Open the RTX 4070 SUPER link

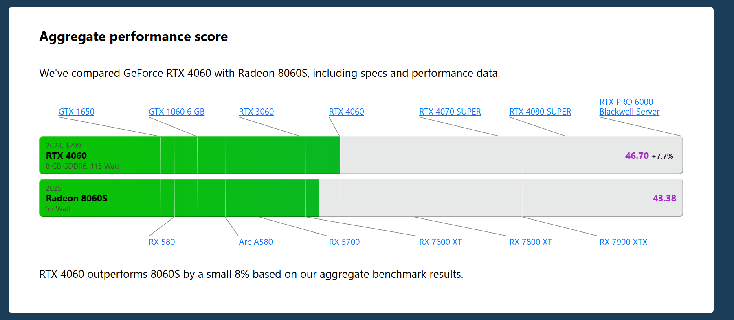450,112
